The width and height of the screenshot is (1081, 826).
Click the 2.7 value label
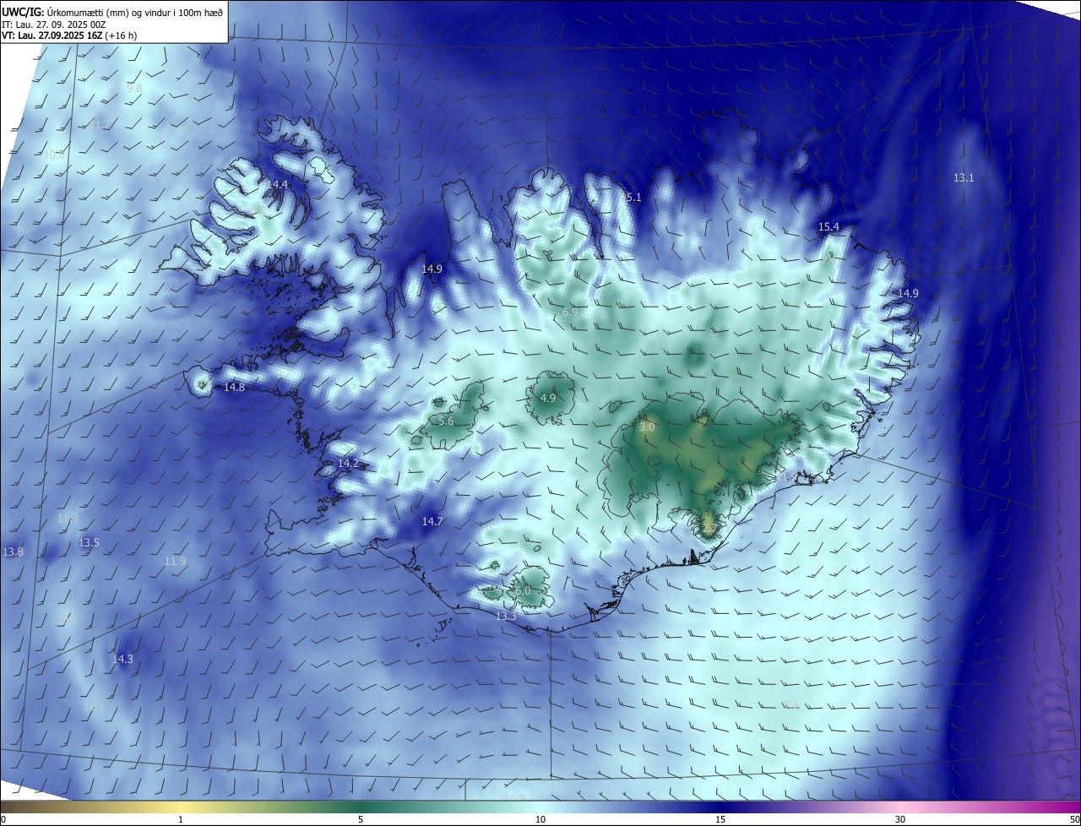pyautogui.click(x=709, y=530)
